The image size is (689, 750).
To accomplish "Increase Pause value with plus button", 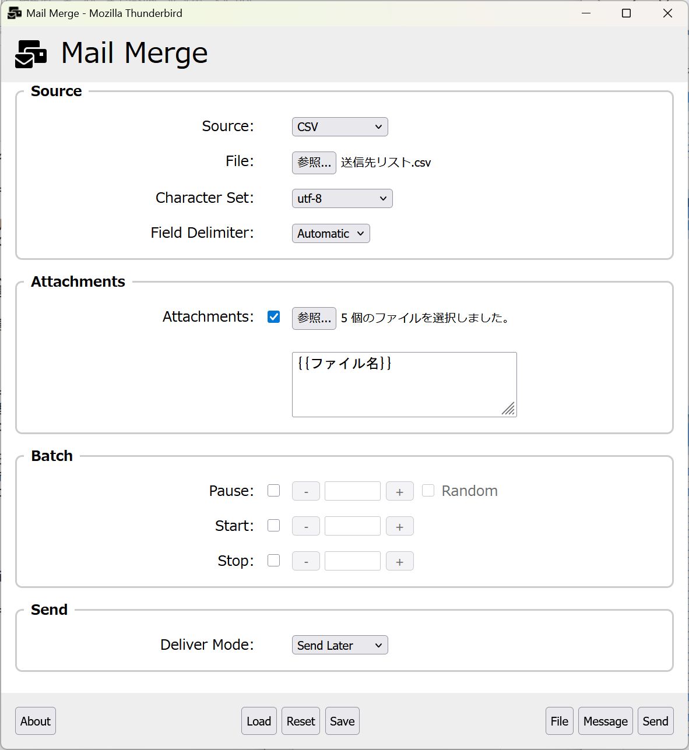I will (399, 491).
